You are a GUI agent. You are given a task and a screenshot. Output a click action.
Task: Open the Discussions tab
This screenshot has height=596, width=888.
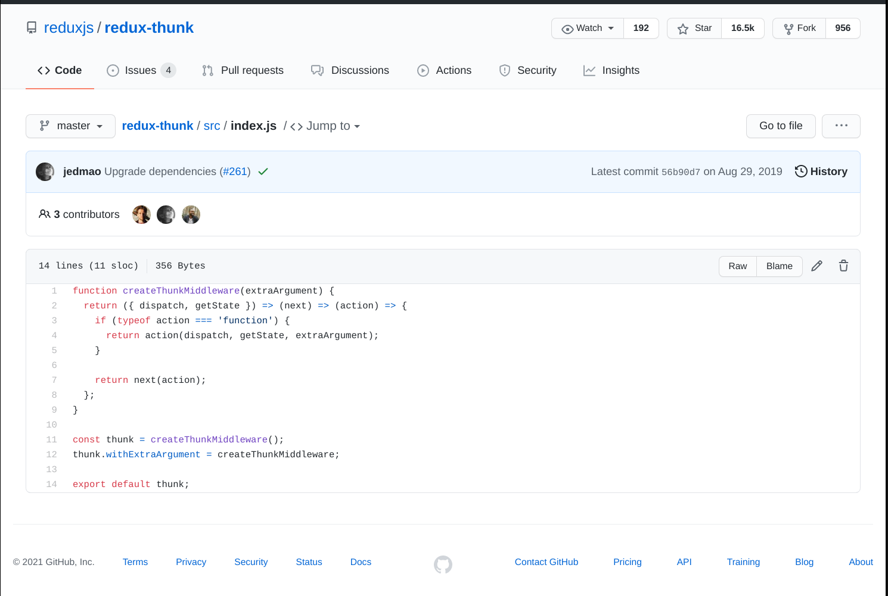click(350, 70)
